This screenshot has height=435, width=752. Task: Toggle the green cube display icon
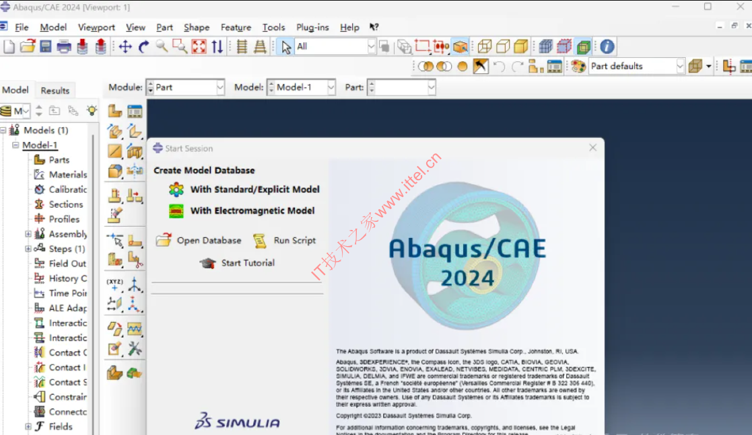[x=583, y=46]
